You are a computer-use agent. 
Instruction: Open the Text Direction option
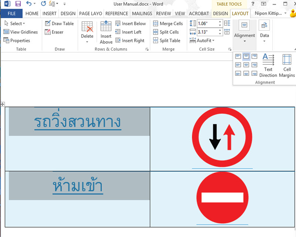(x=268, y=65)
